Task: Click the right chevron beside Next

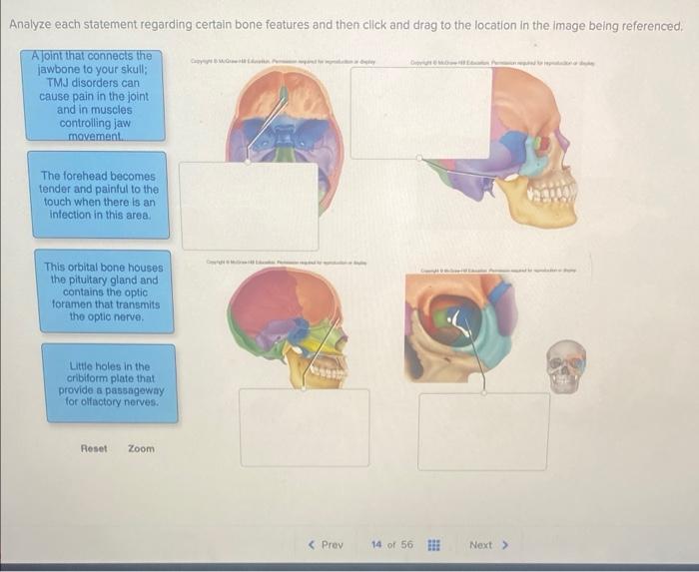Action: coord(504,545)
